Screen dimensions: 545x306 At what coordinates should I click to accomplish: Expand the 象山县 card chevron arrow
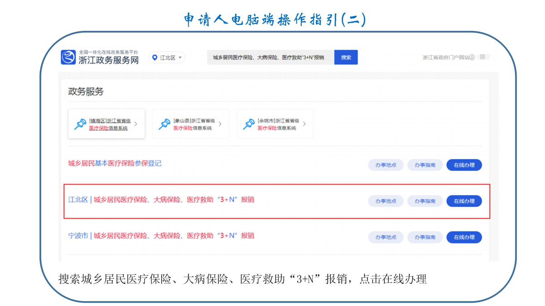click(220, 124)
